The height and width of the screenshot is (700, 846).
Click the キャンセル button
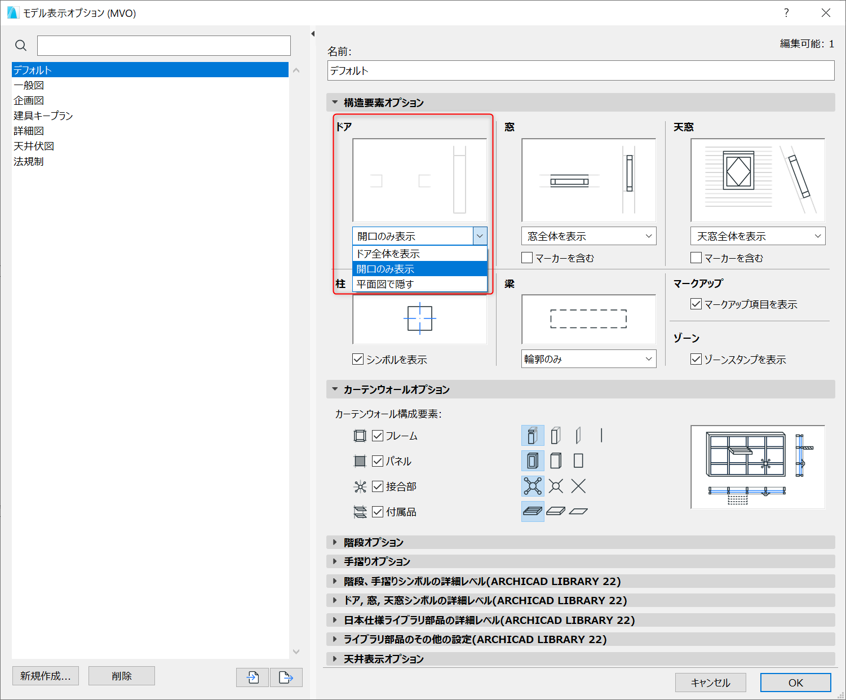(711, 683)
